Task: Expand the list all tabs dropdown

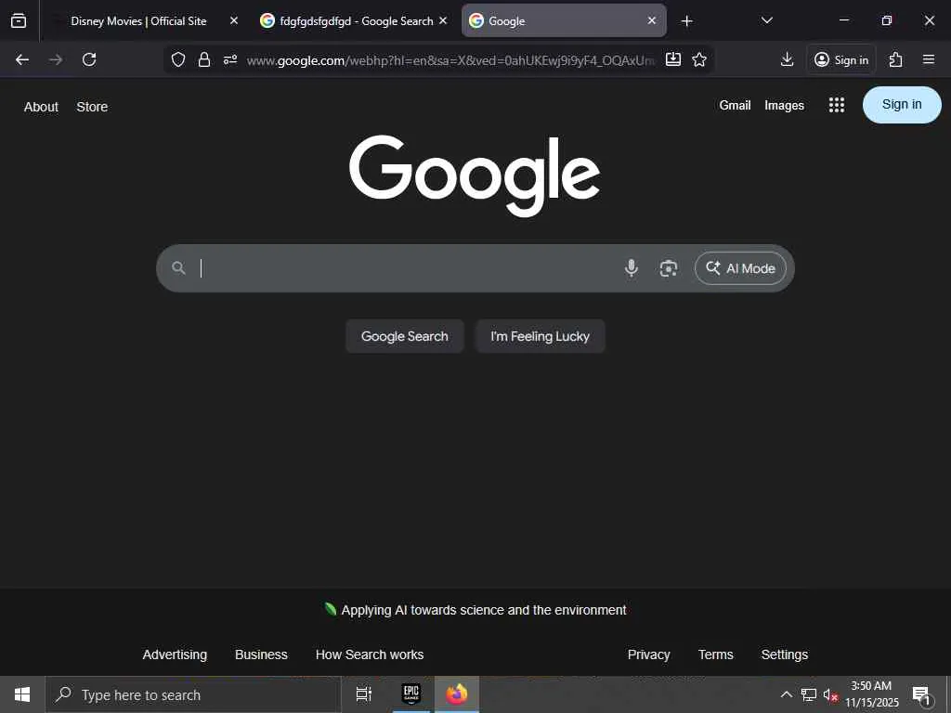Action: [766, 20]
